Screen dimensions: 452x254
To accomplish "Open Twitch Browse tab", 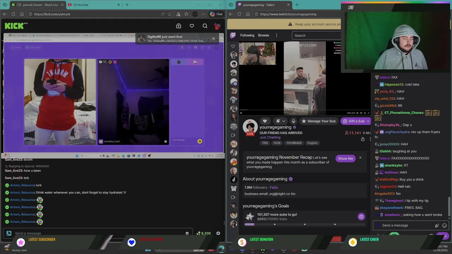I will coord(263,35).
